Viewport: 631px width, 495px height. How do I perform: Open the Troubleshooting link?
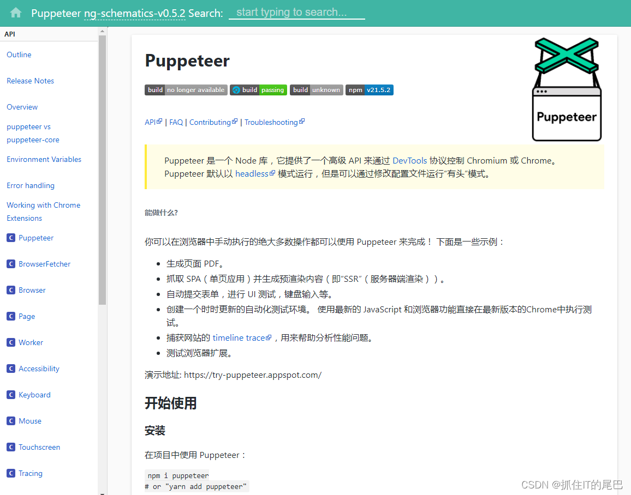[271, 122]
